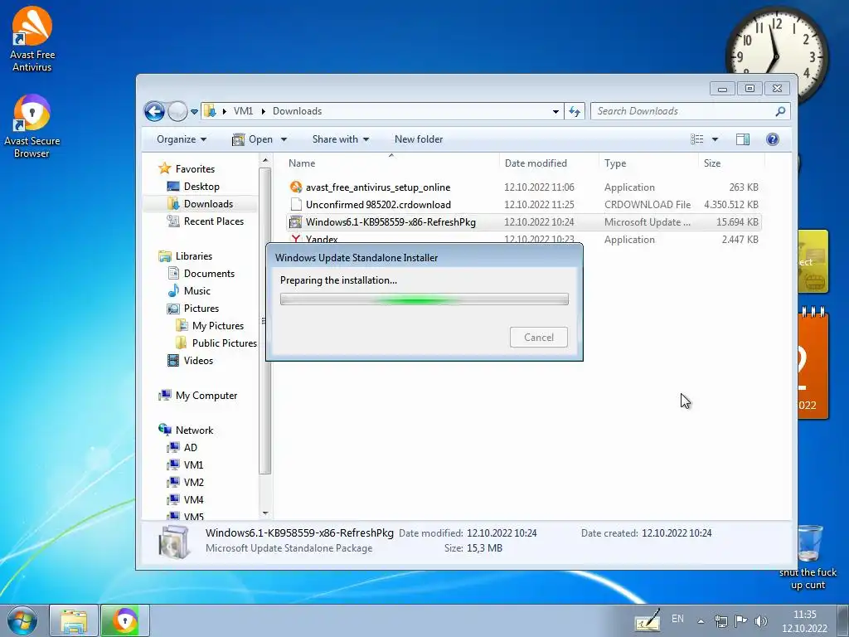
Task: Open the Music library
Action: [x=190, y=291]
